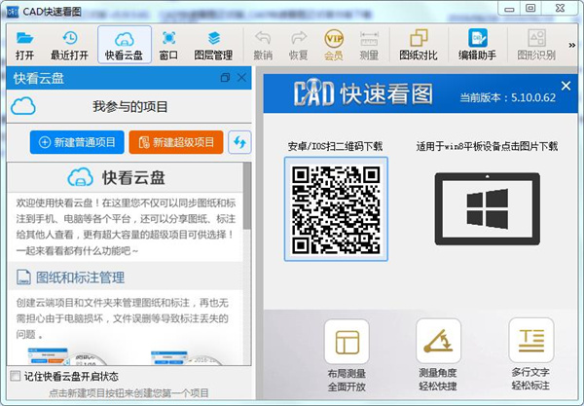The width and height of the screenshot is (584, 406).
Task: Open 测量角度 angle feature icon
Action: coord(438,341)
